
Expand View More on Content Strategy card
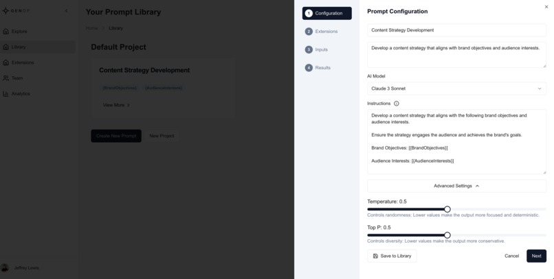coord(116,105)
